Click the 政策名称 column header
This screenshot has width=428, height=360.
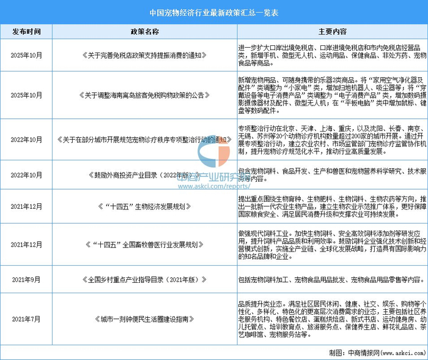145,32
